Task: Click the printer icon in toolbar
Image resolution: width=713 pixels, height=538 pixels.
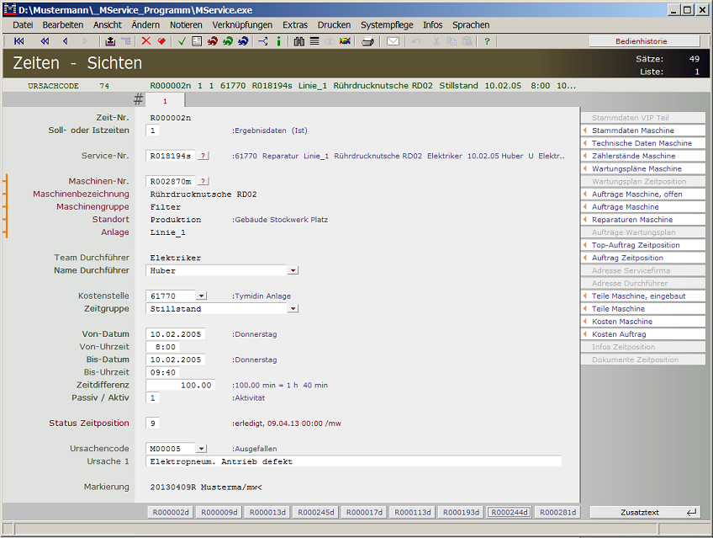Action: pos(367,41)
